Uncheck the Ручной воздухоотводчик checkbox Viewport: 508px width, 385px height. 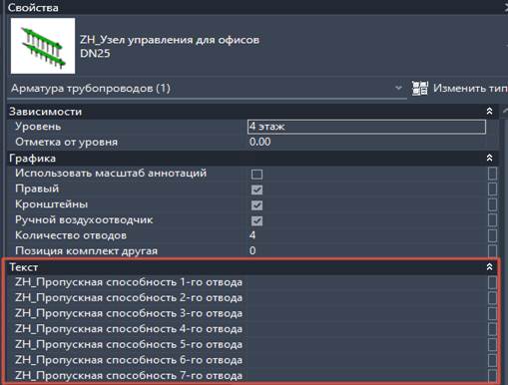(x=256, y=220)
